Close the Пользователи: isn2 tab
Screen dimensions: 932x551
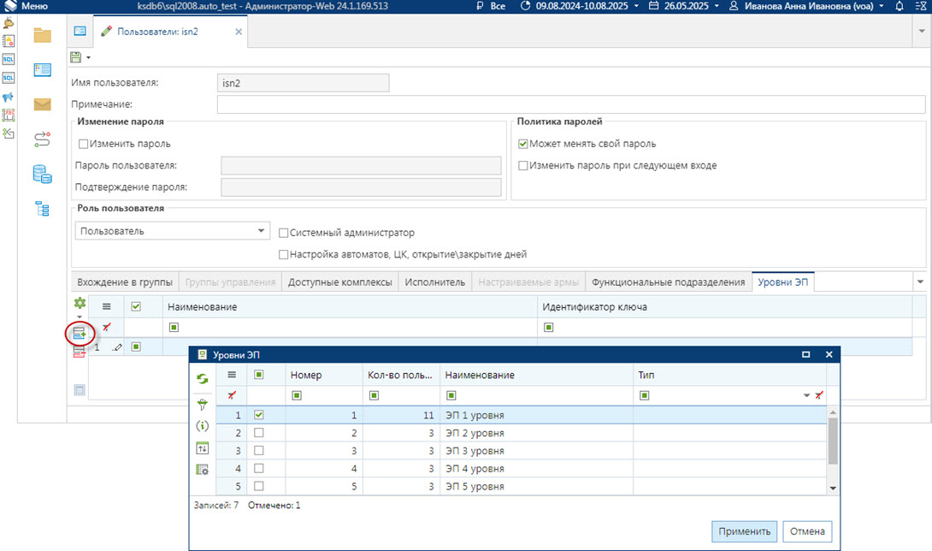coord(239,32)
